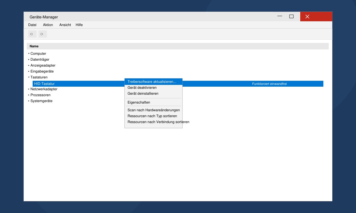356x213 pixels.
Task: Open the Hilfe menu
Action: (x=79, y=25)
